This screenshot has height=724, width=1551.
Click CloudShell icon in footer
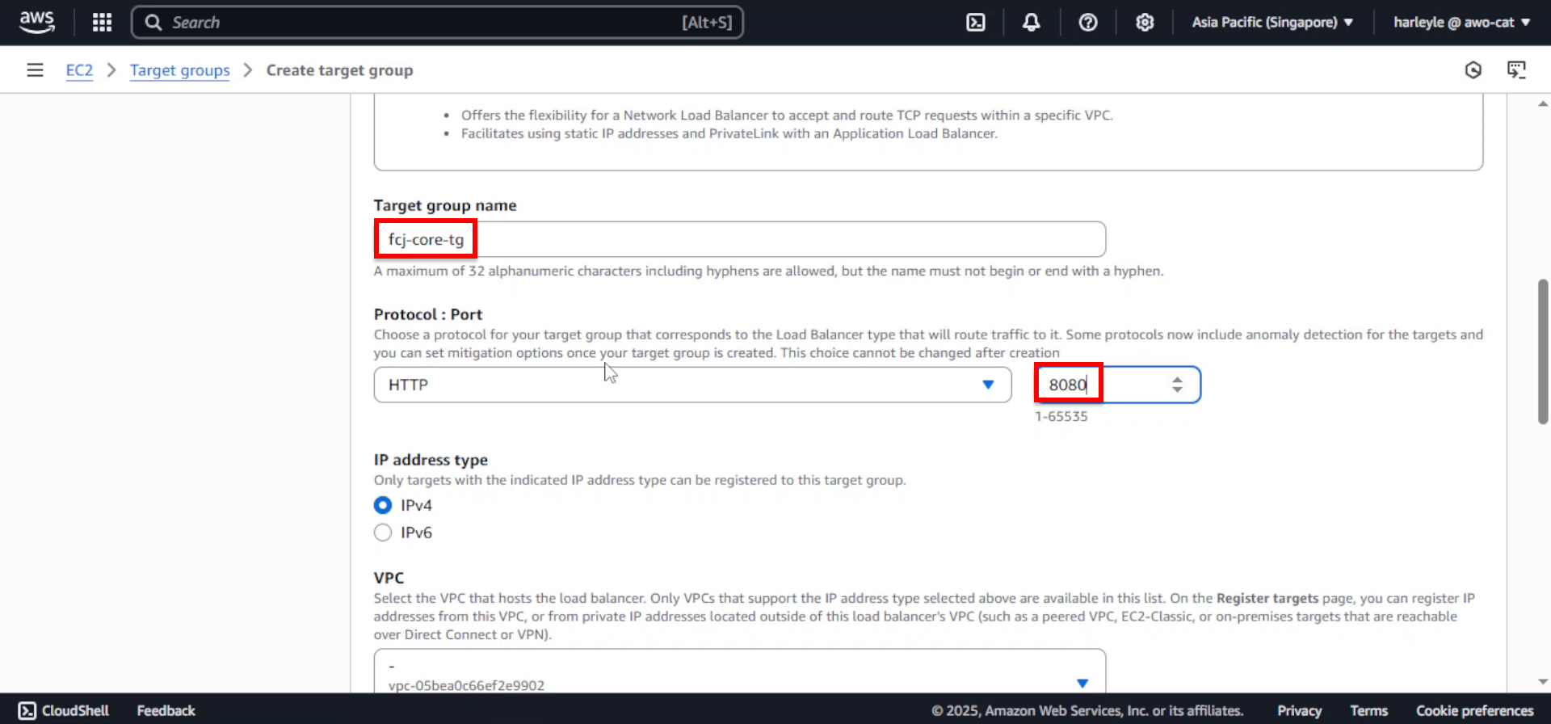coord(27,710)
